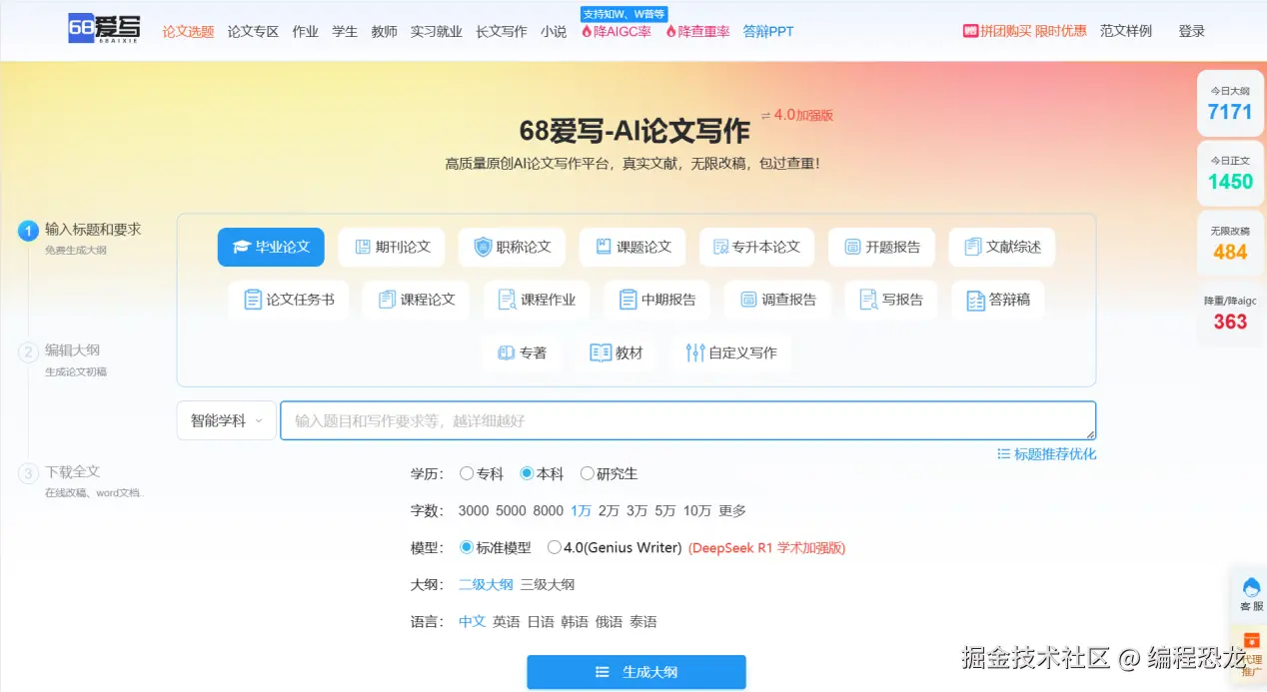
Task: Choose the 课程论文 type
Action: click(x=417, y=300)
